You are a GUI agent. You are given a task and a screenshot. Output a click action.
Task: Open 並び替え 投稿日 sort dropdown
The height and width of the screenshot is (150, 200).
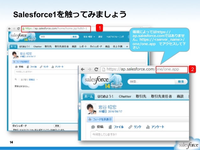[x=29, y=80]
